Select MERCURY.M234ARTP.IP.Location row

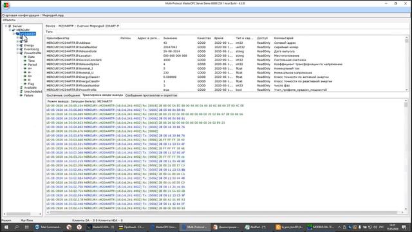click(225, 55)
